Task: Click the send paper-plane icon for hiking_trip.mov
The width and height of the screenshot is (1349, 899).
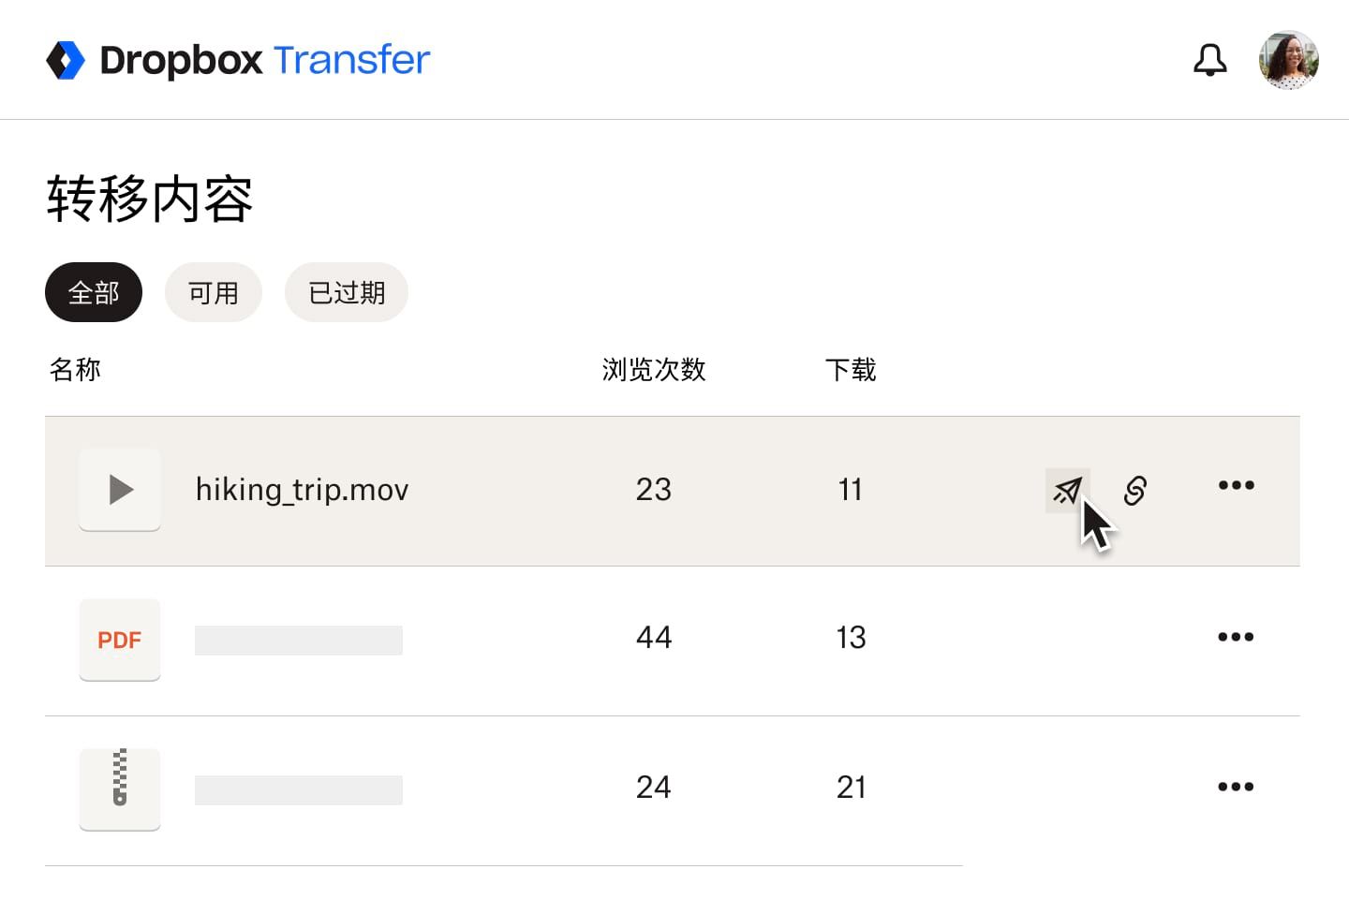Action: click(x=1067, y=490)
